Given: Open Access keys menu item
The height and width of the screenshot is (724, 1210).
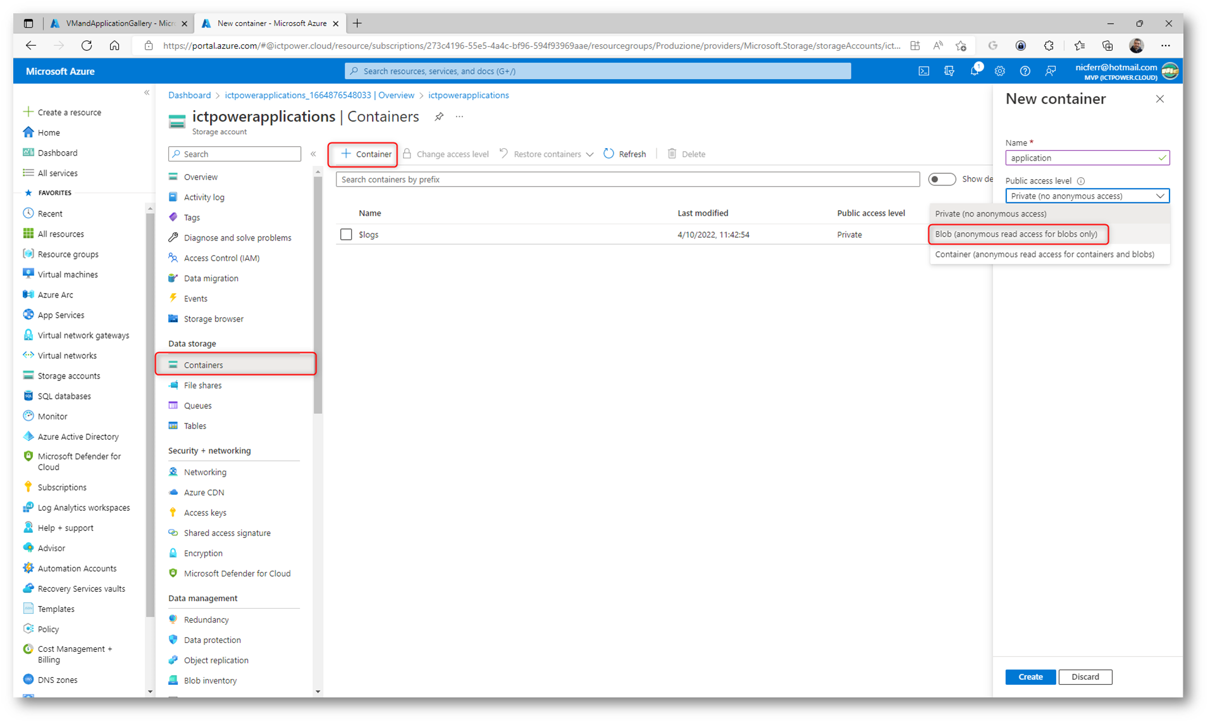Looking at the screenshot, I should click(x=204, y=513).
